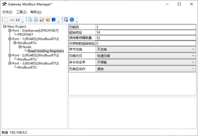Screen dimensions: 198x136
Task: Click the 起始地址 value field showing 16
Action: 146,32
